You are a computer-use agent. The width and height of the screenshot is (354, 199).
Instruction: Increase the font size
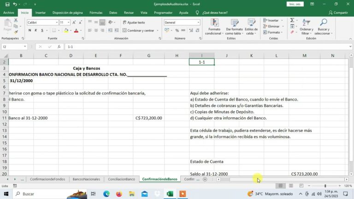coord(74,22)
